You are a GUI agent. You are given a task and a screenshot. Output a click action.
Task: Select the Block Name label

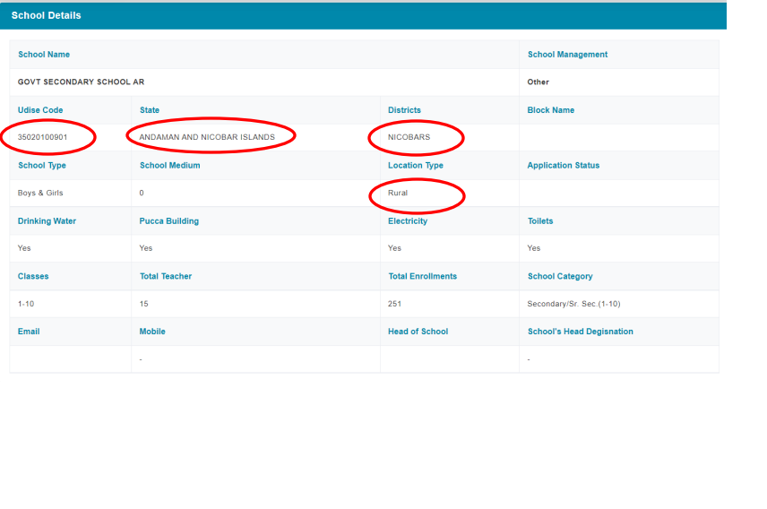click(551, 110)
